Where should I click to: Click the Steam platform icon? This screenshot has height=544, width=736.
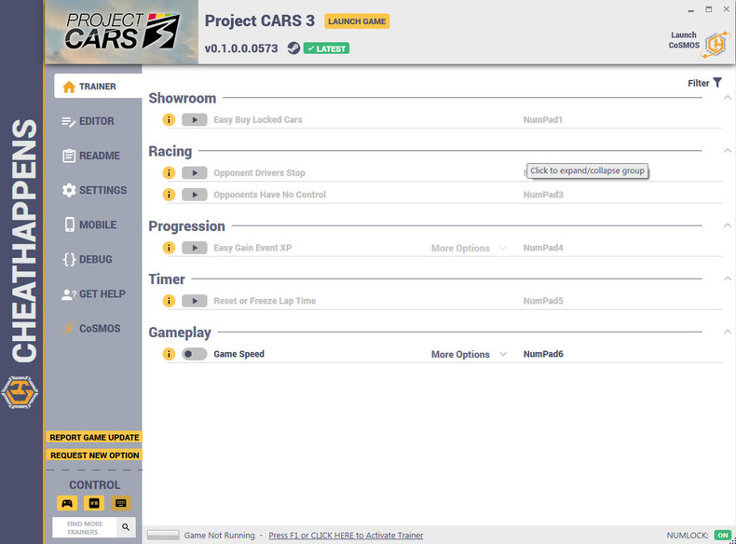(x=293, y=48)
